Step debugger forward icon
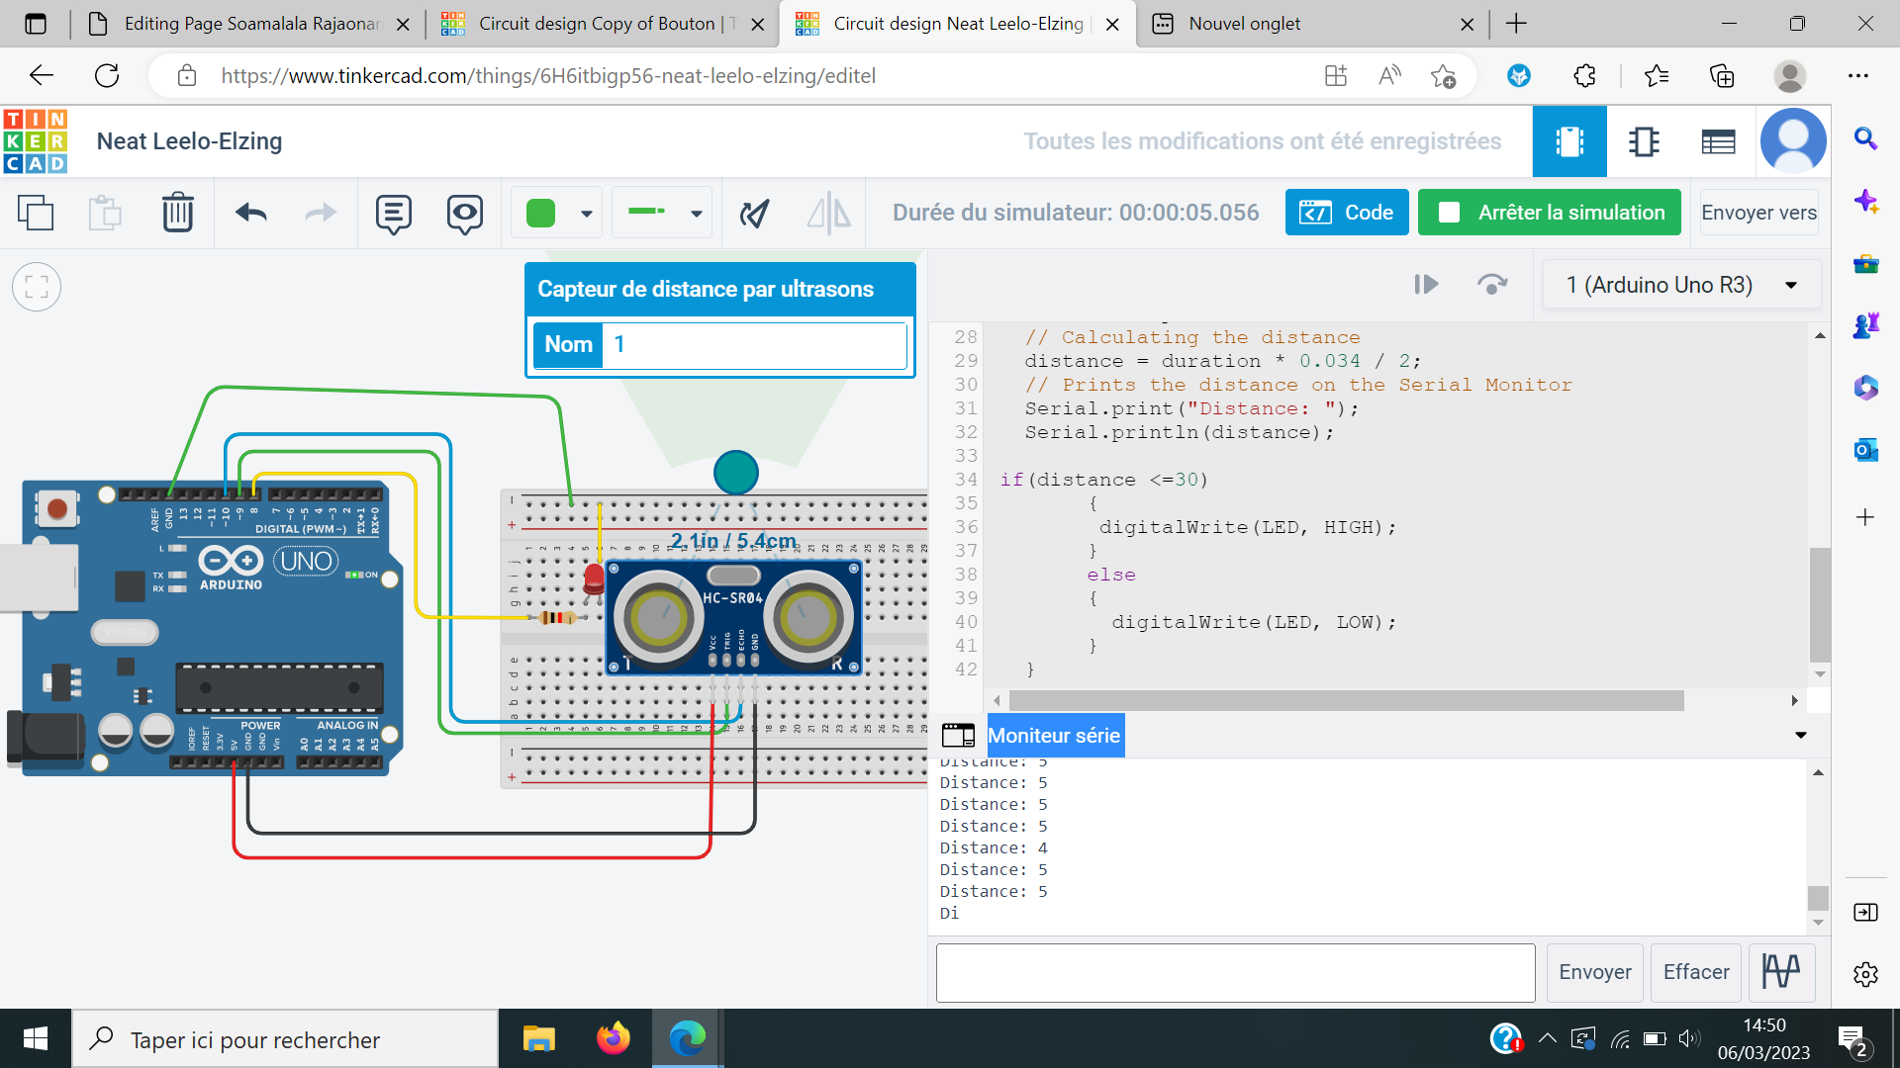 coord(1426,285)
